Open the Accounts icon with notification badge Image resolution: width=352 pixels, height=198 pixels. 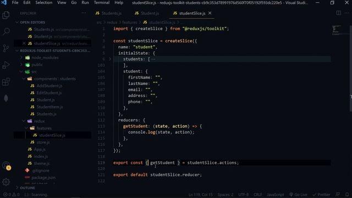point(7,166)
